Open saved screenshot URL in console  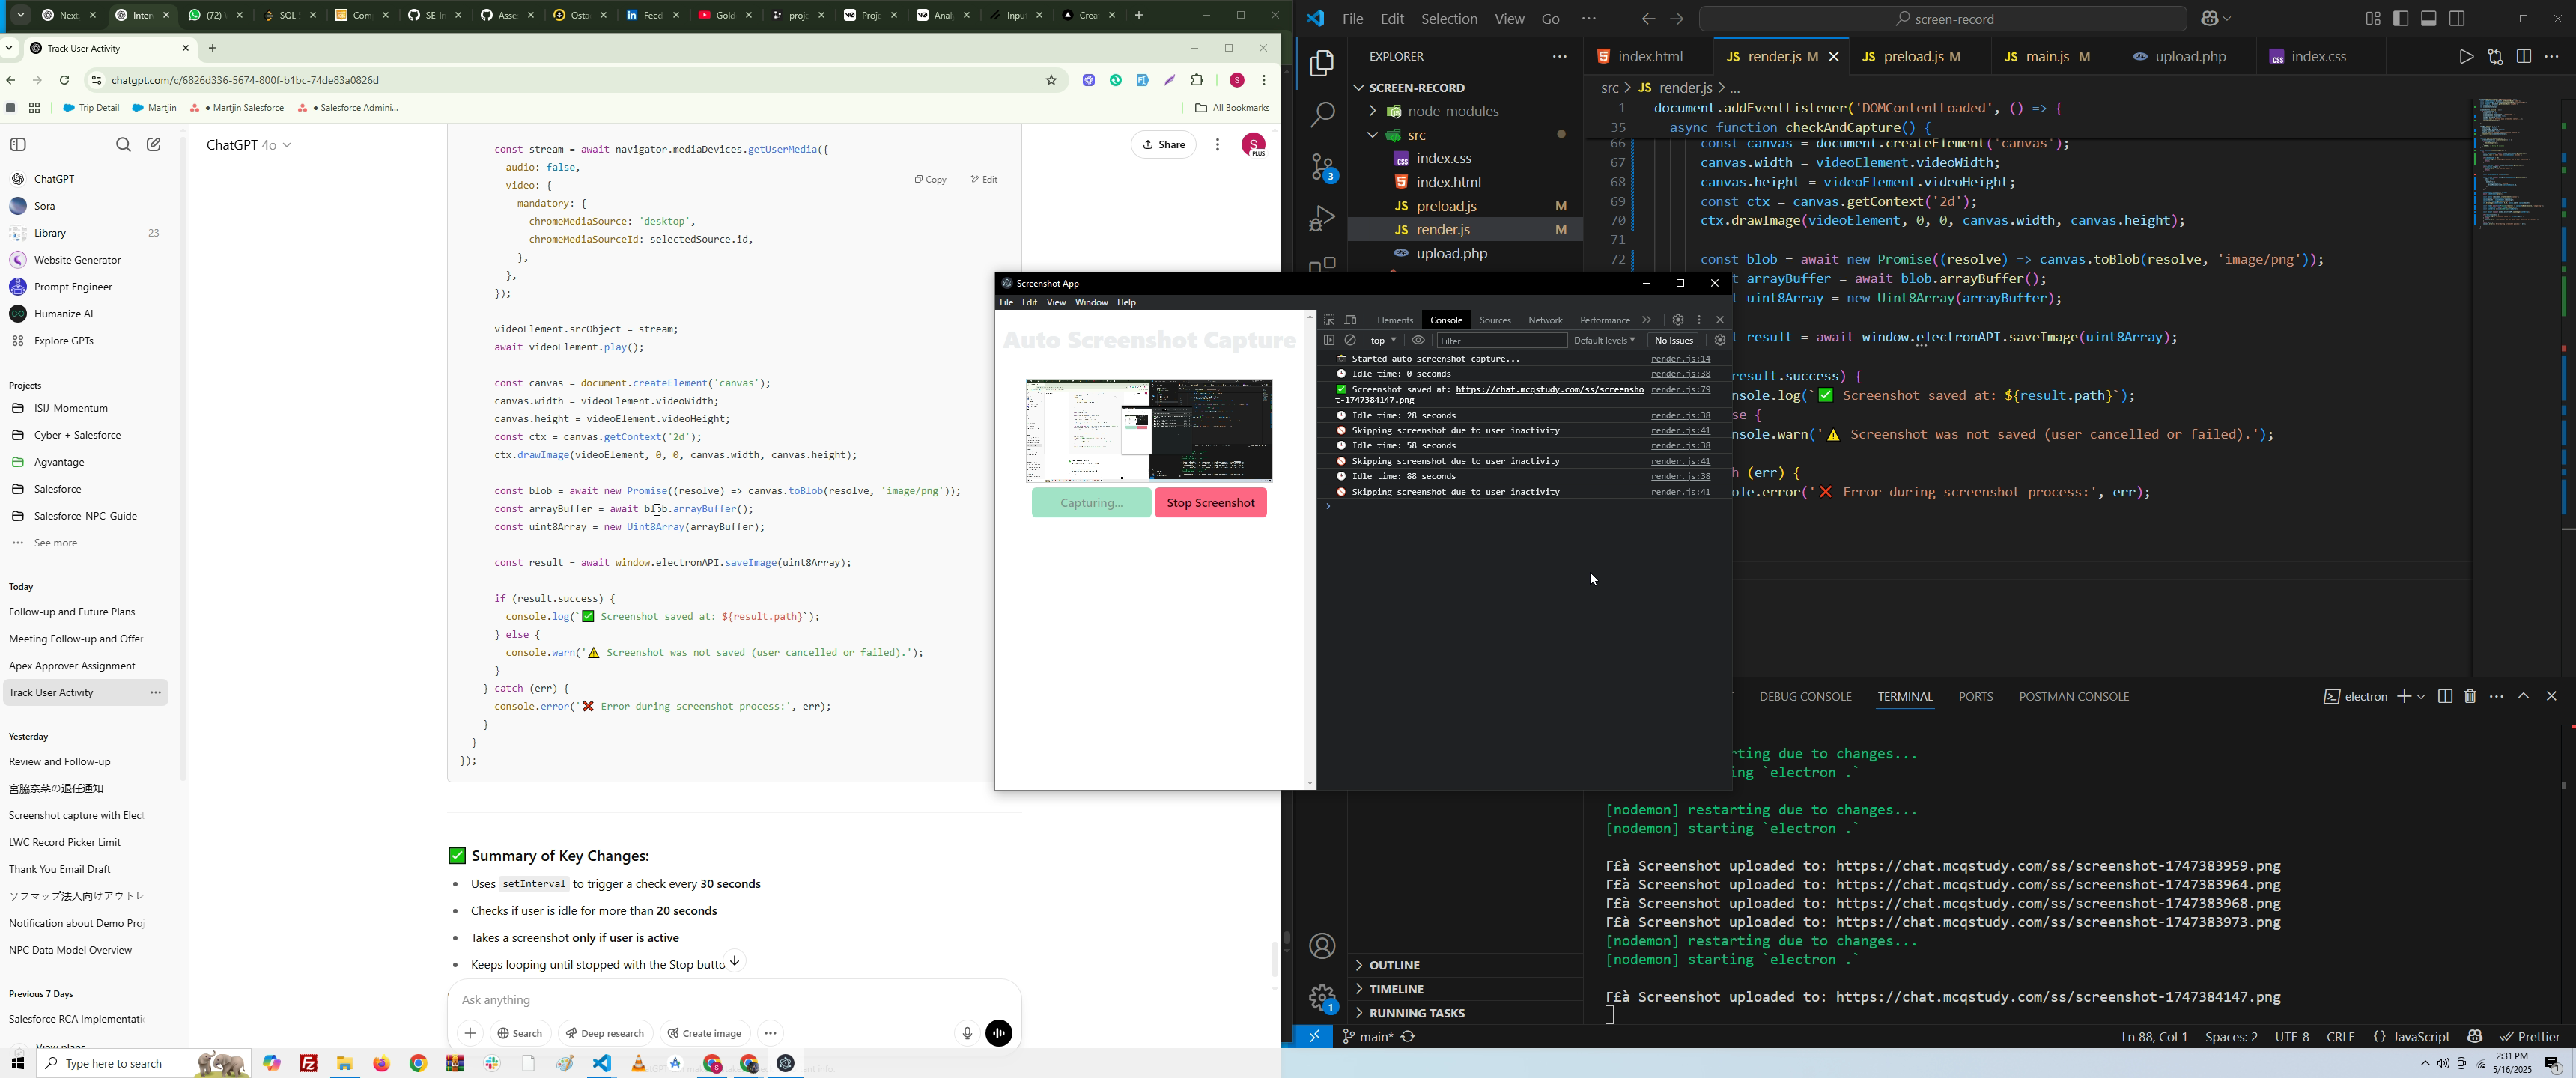[x=1548, y=389]
